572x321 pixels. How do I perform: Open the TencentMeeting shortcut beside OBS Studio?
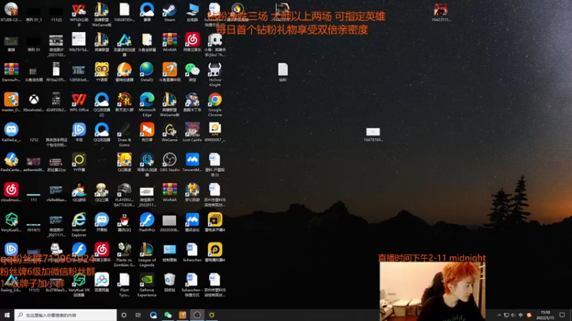(192, 162)
